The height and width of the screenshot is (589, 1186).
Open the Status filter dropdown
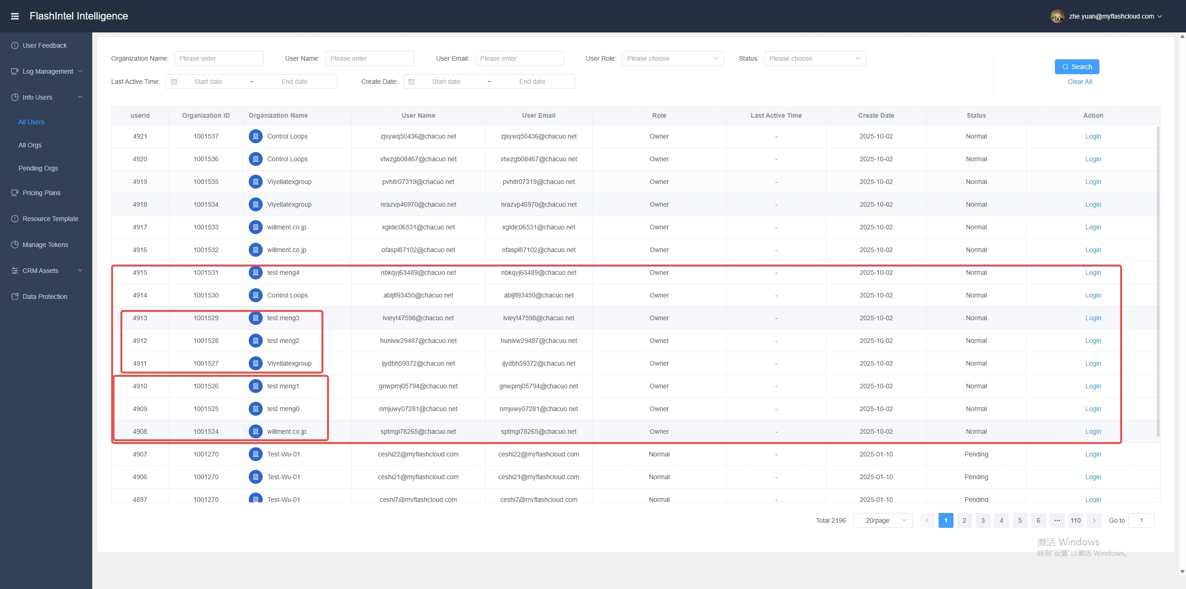click(814, 58)
